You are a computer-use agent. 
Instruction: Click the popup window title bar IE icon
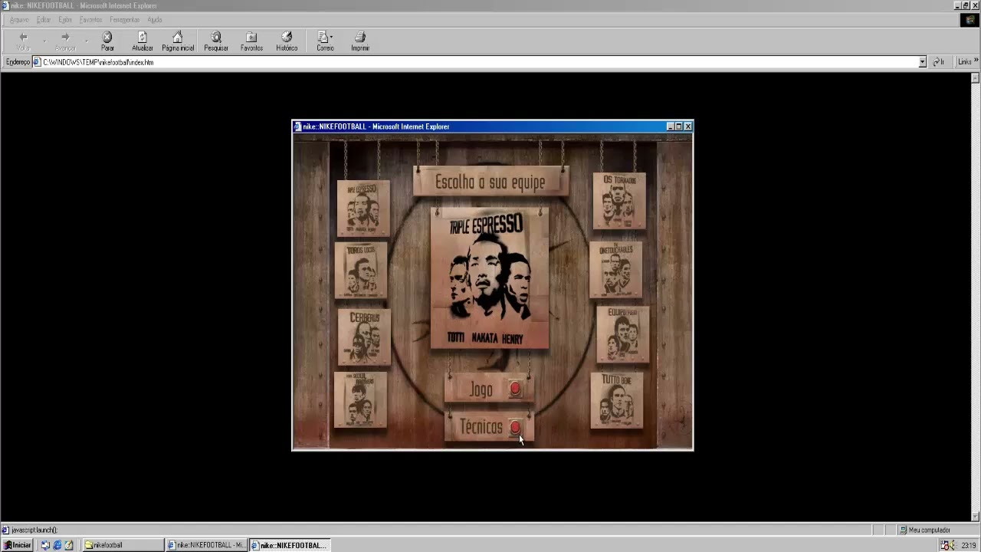pos(298,127)
